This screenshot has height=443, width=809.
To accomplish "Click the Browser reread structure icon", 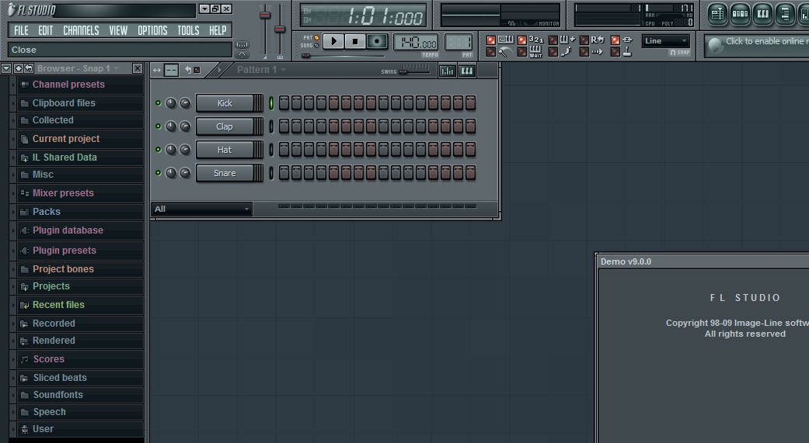I will click(29, 68).
